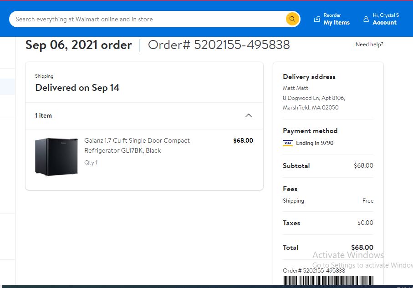Click the item price $68.00
The image size is (413, 288).
pyautogui.click(x=243, y=140)
